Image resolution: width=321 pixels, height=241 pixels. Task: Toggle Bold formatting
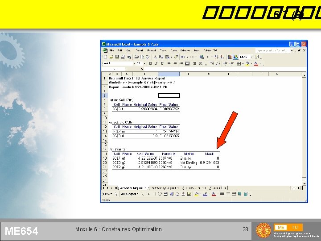click(151, 64)
